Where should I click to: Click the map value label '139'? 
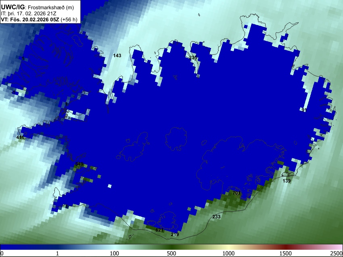click(287, 181)
